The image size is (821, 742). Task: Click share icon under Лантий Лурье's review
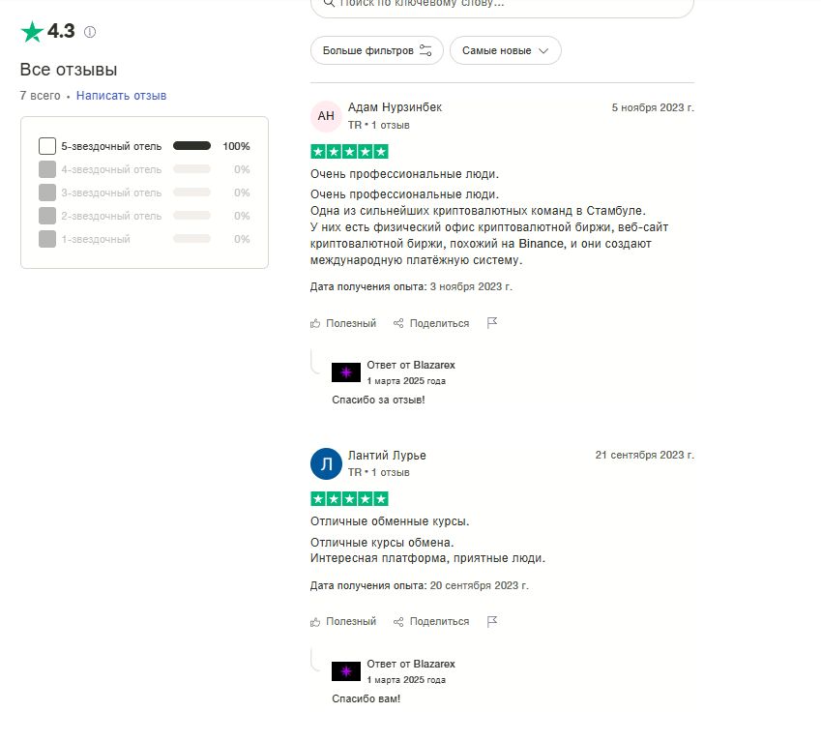(x=398, y=622)
